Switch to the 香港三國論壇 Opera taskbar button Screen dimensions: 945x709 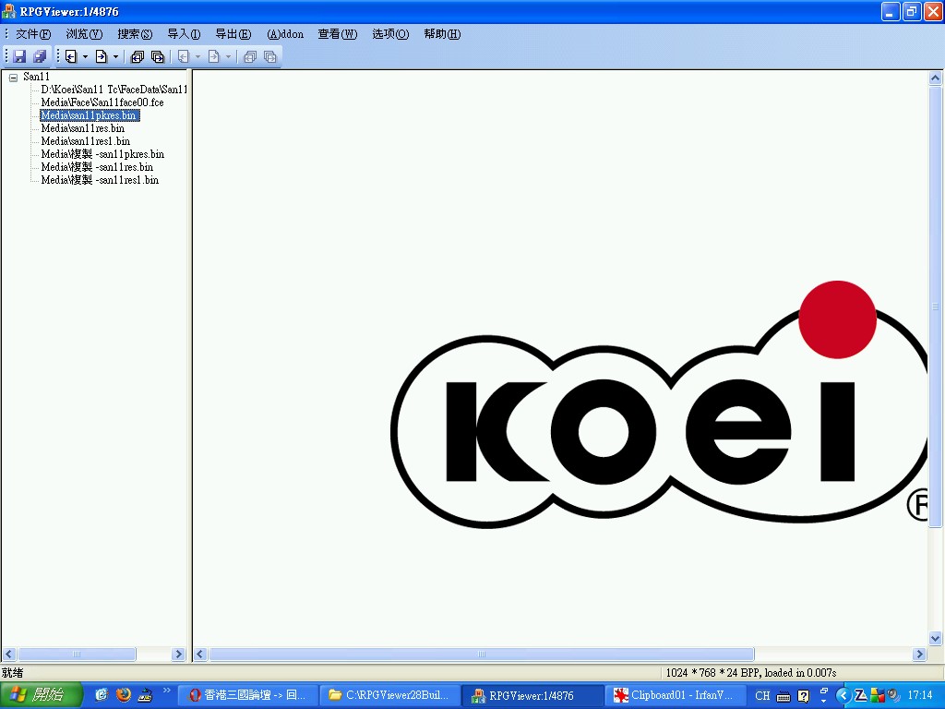[x=247, y=695]
